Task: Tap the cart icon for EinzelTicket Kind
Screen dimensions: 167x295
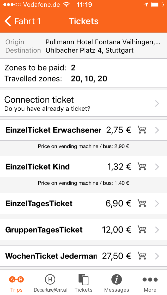Action: click(142, 167)
